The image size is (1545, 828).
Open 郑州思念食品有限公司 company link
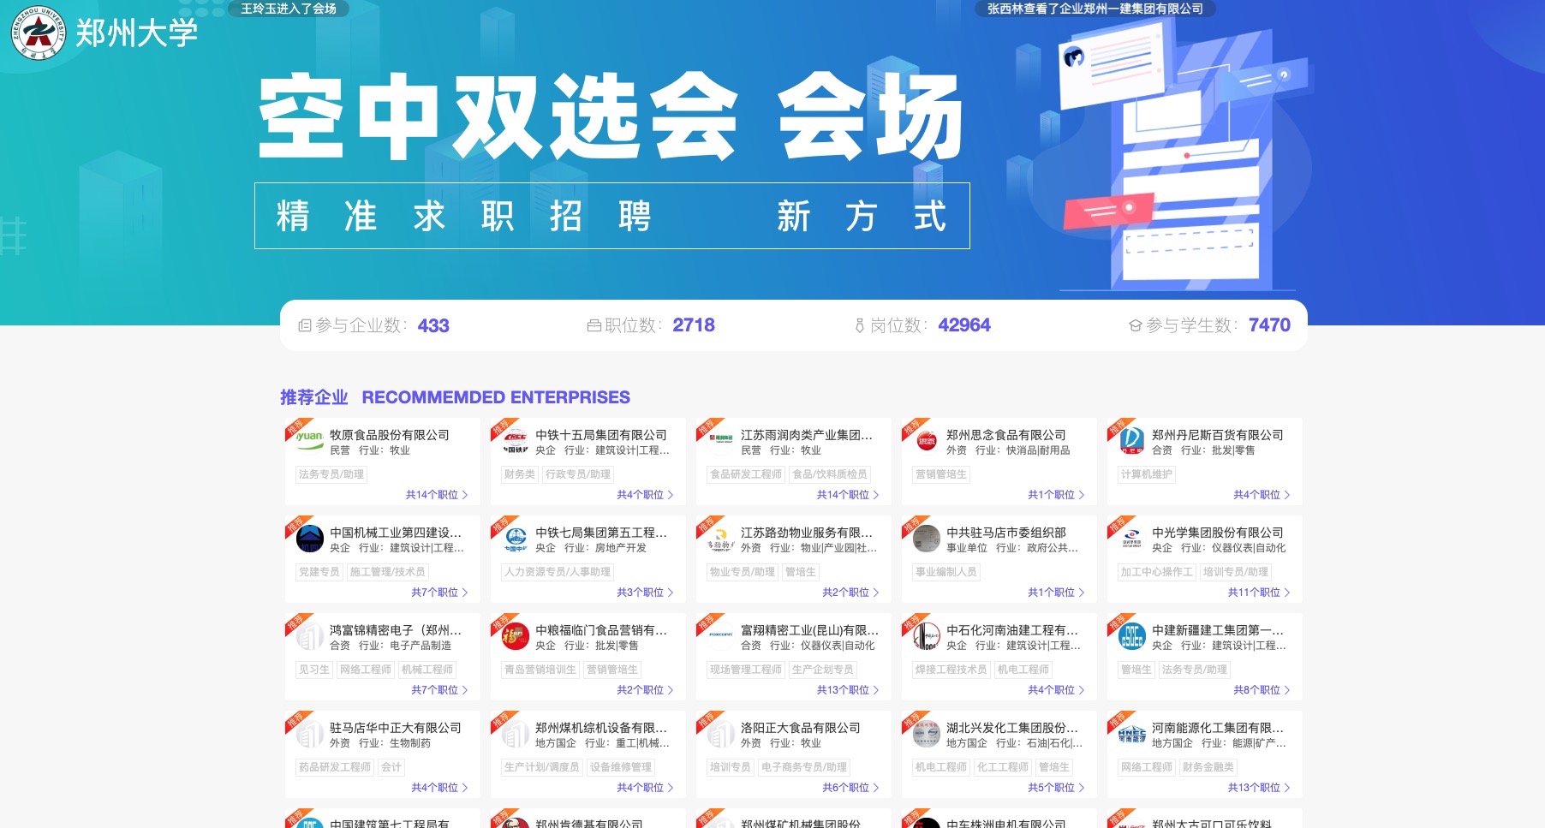(1006, 435)
